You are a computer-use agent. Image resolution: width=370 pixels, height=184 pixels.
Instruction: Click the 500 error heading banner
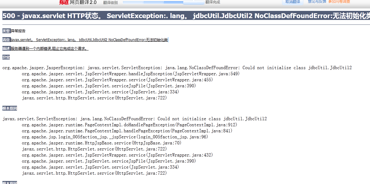186,16
